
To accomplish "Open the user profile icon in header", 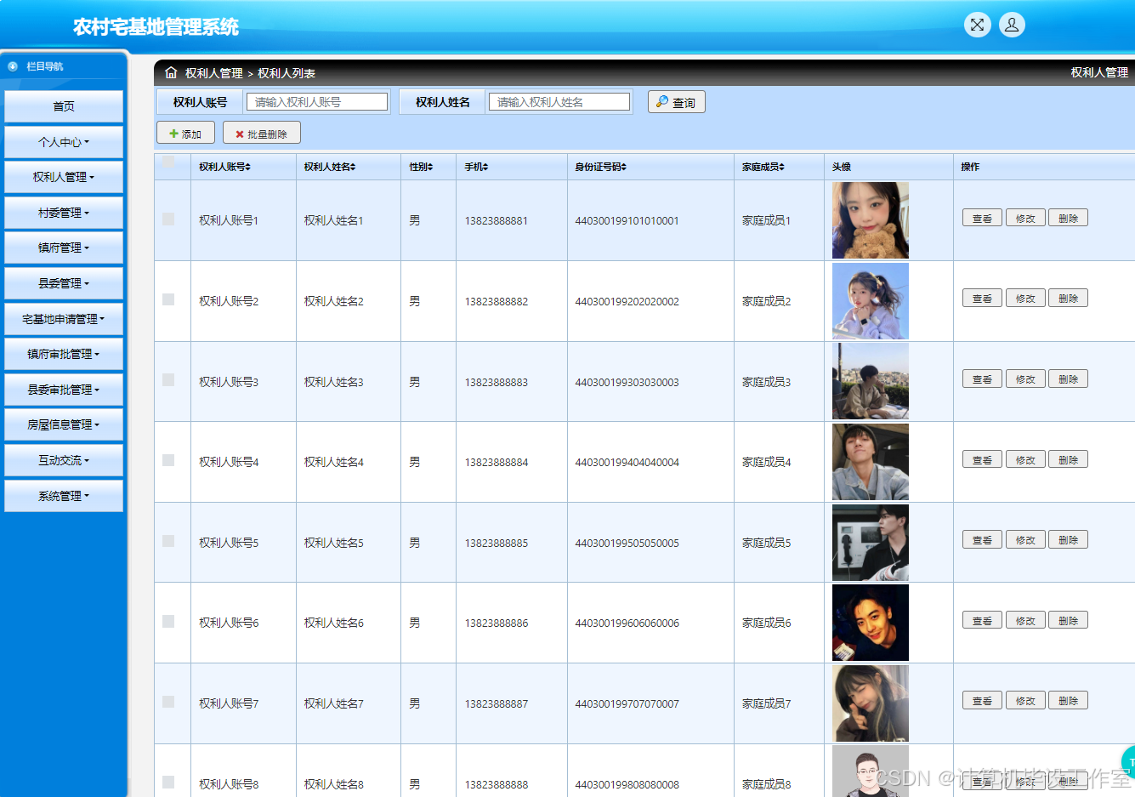I will [1012, 25].
